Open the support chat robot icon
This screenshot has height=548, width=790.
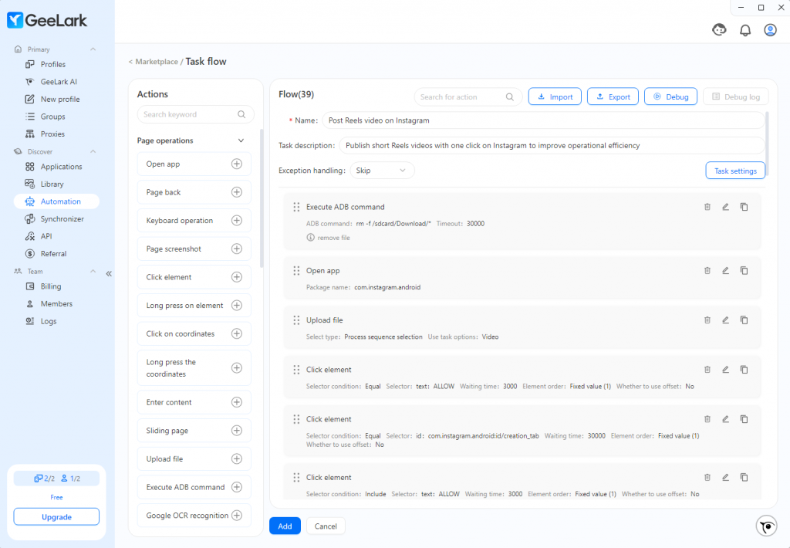(719, 30)
